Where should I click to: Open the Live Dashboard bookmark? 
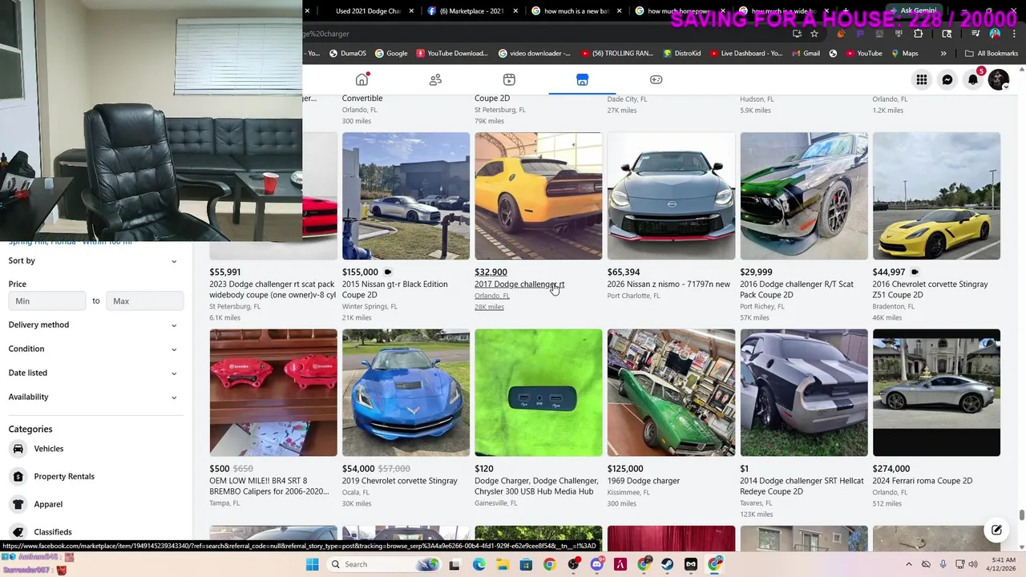[745, 54]
